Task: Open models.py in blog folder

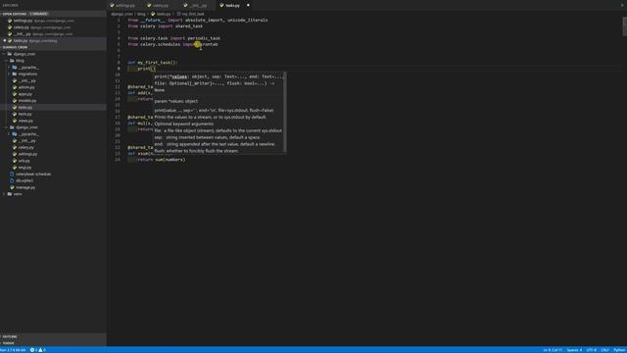Action: tap(27, 100)
